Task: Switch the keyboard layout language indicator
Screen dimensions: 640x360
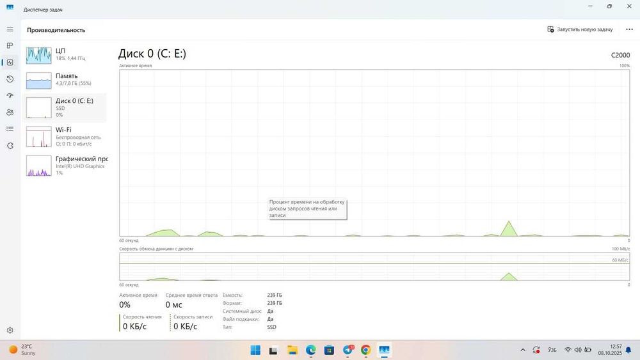Action: click(x=552, y=350)
